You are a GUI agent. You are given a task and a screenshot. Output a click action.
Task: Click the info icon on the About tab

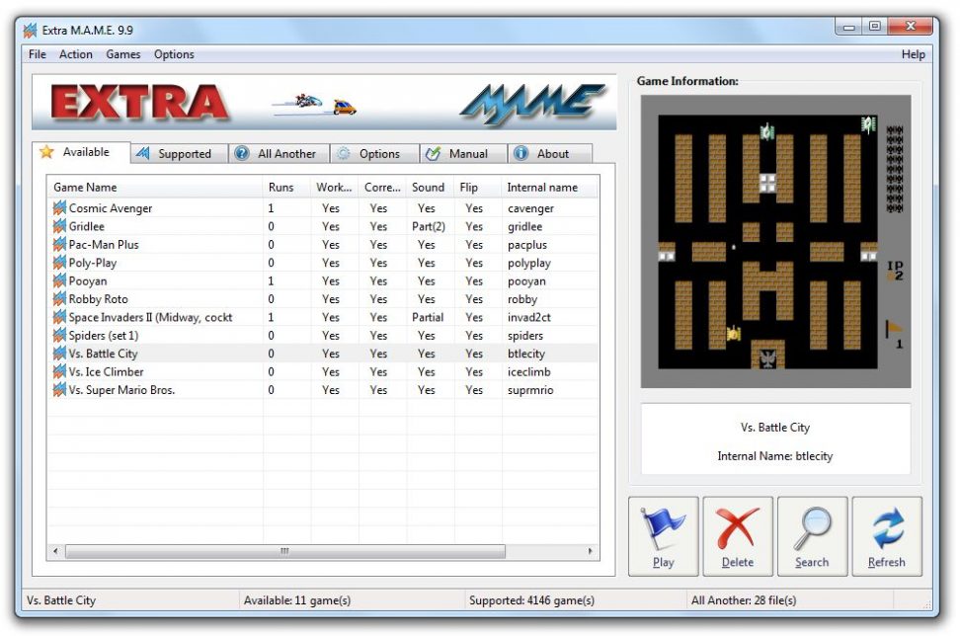point(520,153)
